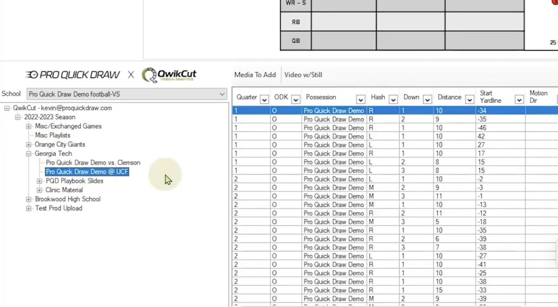This screenshot has width=558, height=307.
Task: Collapse the QwikCut account root node
Action: (x=7, y=108)
